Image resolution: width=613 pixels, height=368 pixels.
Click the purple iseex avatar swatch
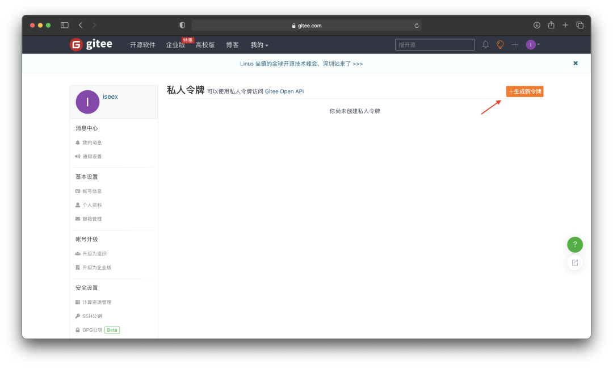pyautogui.click(x=87, y=102)
